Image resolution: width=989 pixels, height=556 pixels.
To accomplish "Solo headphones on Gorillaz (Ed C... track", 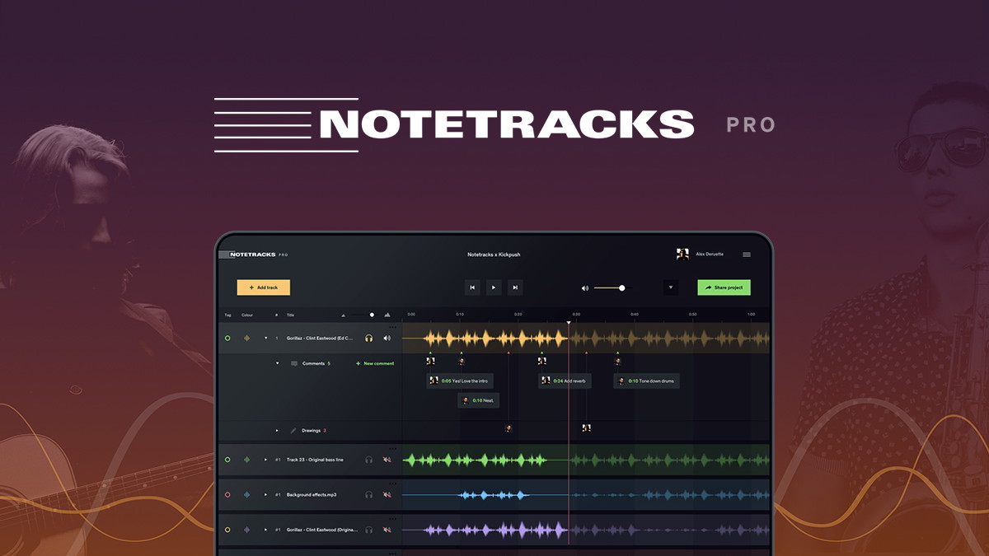I will tap(368, 338).
